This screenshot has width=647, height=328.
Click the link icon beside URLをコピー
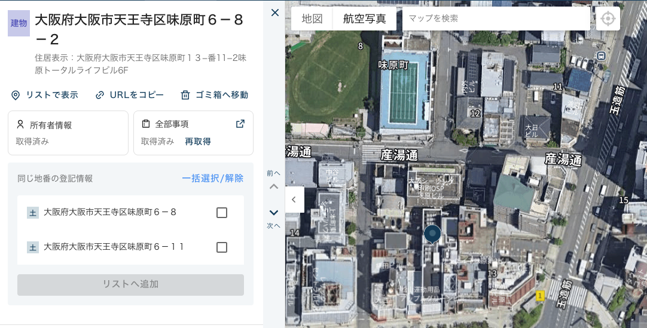(100, 95)
